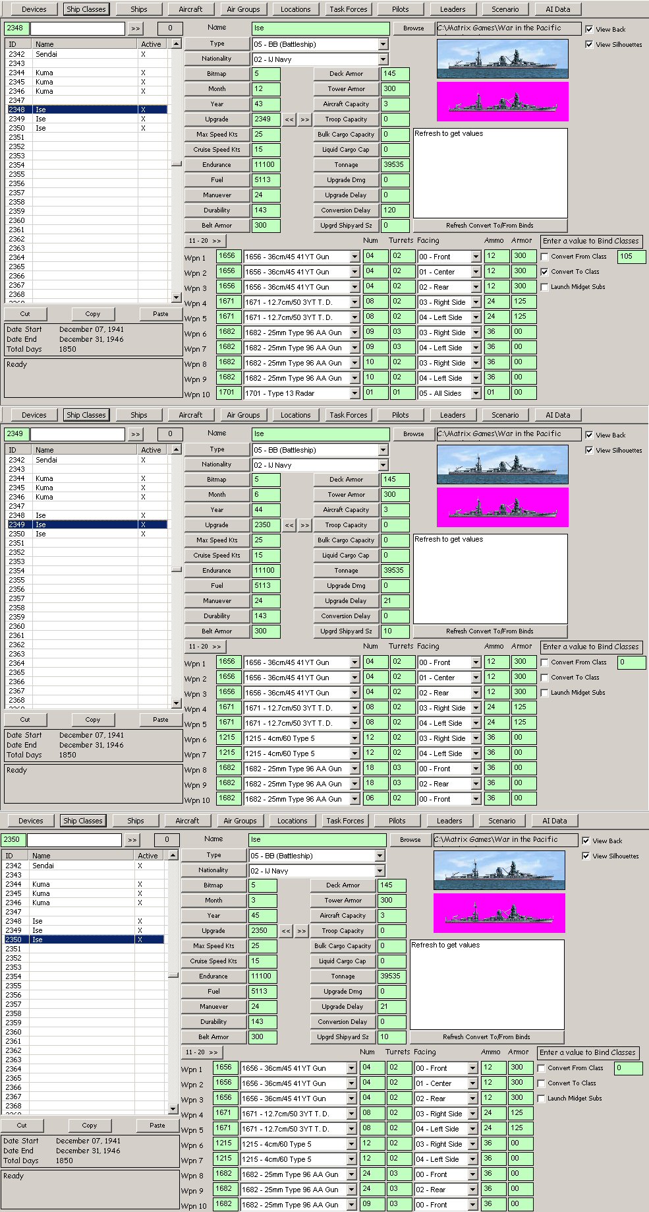Screen dimensions: 649x1212
Task: Click Tonnage field in class 2349 window
Action: point(395,571)
